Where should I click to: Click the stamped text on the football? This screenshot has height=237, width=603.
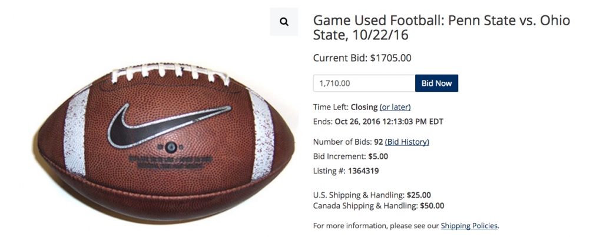[x=170, y=163]
